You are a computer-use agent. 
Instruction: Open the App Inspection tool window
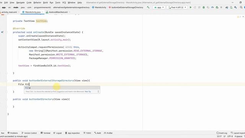pyautogui.click(x=72, y=133)
